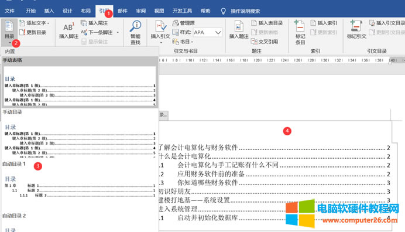
Task: Click 标记条目 mark entry button
Action: [x=300, y=32]
